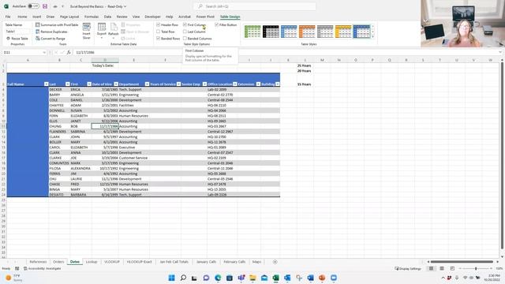Open taskbar Search

(x=183, y=278)
